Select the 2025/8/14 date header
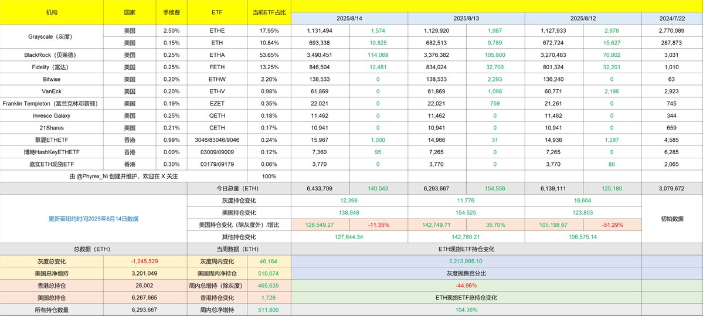This screenshot has width=703, height=316. [x=349, y=18]
